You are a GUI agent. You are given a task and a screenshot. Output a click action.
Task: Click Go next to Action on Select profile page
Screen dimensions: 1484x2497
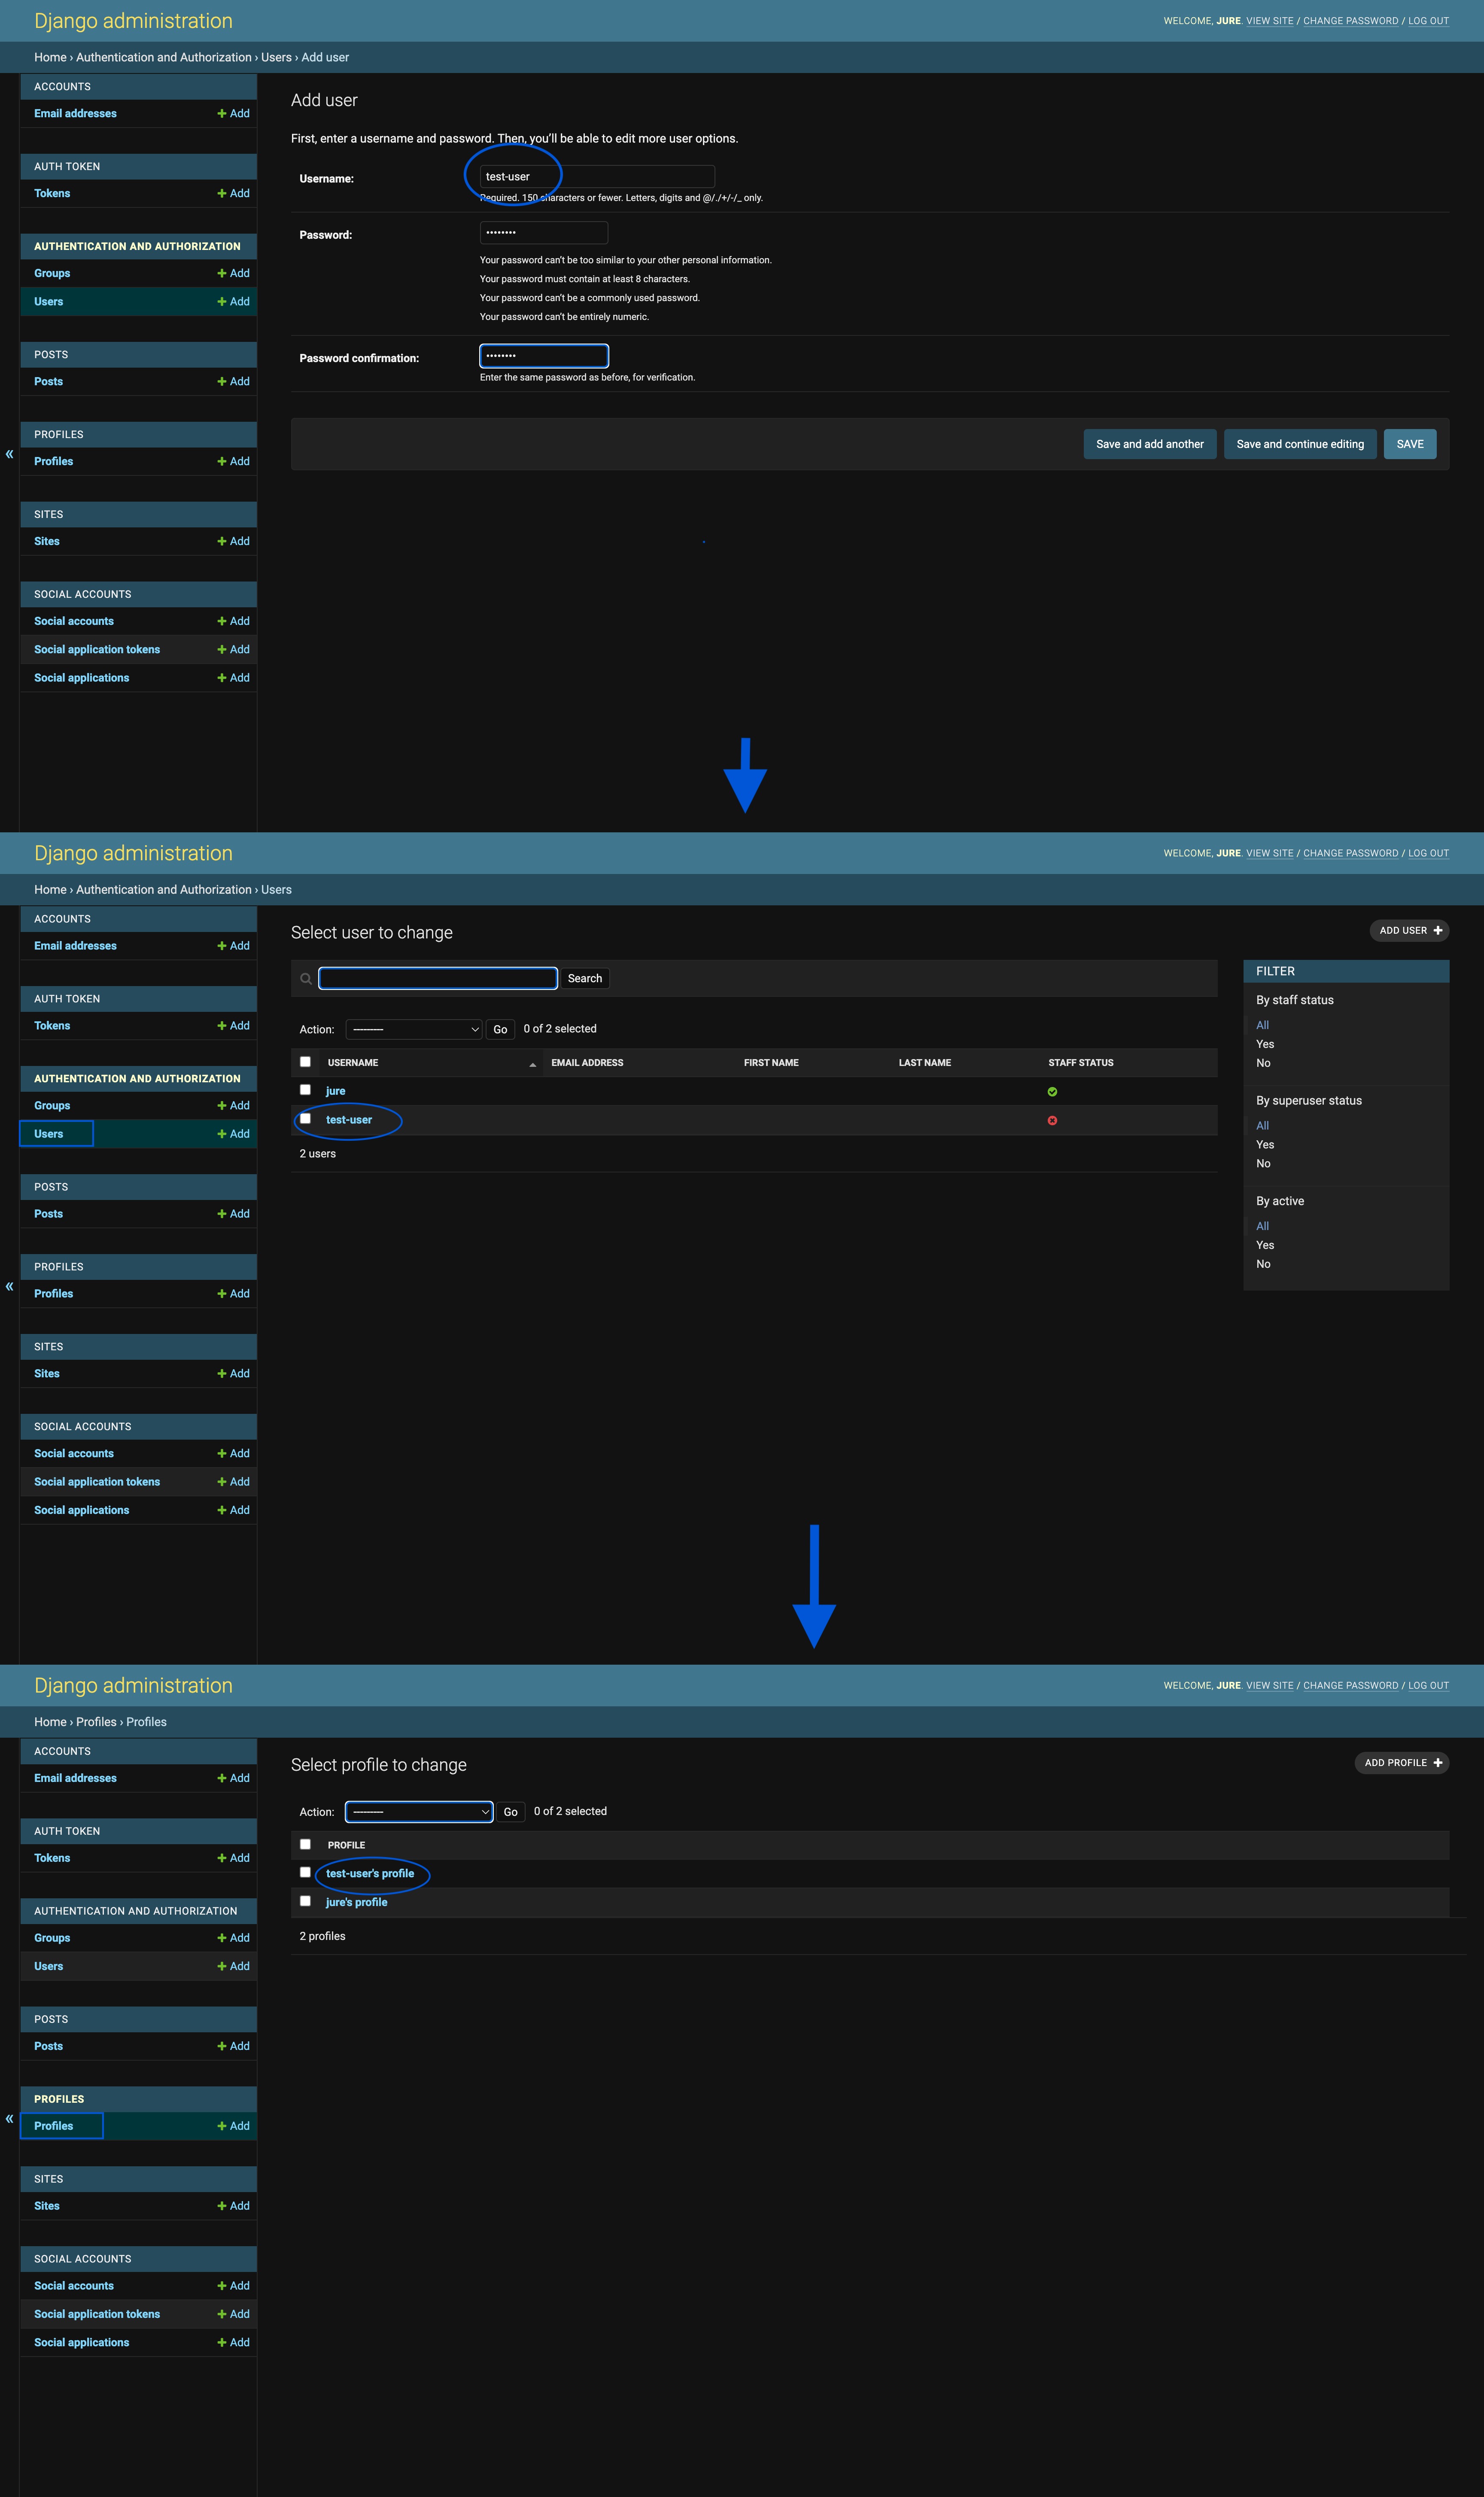click(x=511, y=1812)
